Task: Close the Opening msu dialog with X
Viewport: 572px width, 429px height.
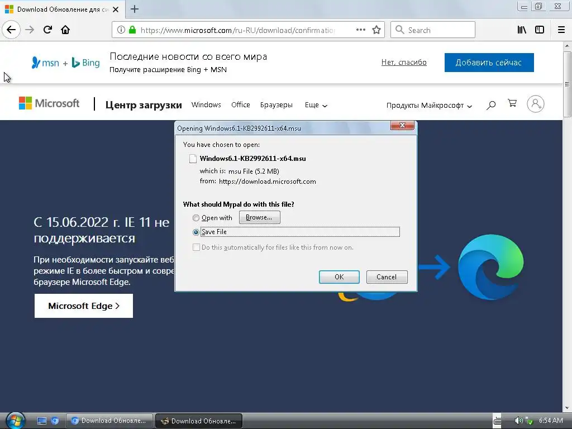Action: coord(402,125)
